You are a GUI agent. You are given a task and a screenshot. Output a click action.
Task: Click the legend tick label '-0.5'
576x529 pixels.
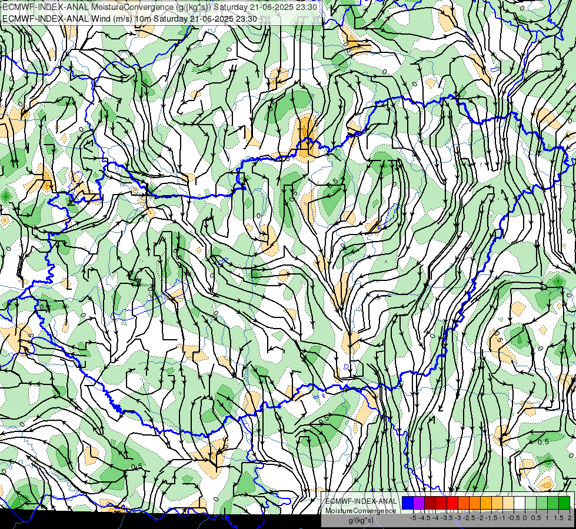[x=514, y=518]
